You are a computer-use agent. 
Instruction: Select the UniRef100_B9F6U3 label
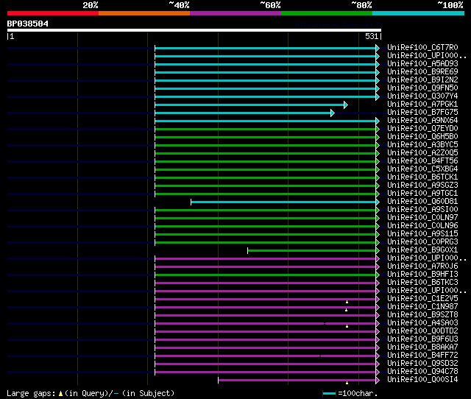click(422, 339)
